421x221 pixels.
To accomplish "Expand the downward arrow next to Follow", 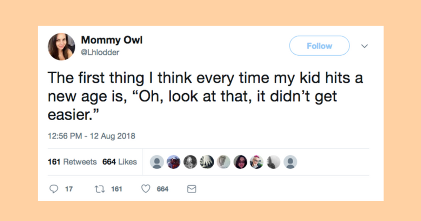I will tap(365, 46).
